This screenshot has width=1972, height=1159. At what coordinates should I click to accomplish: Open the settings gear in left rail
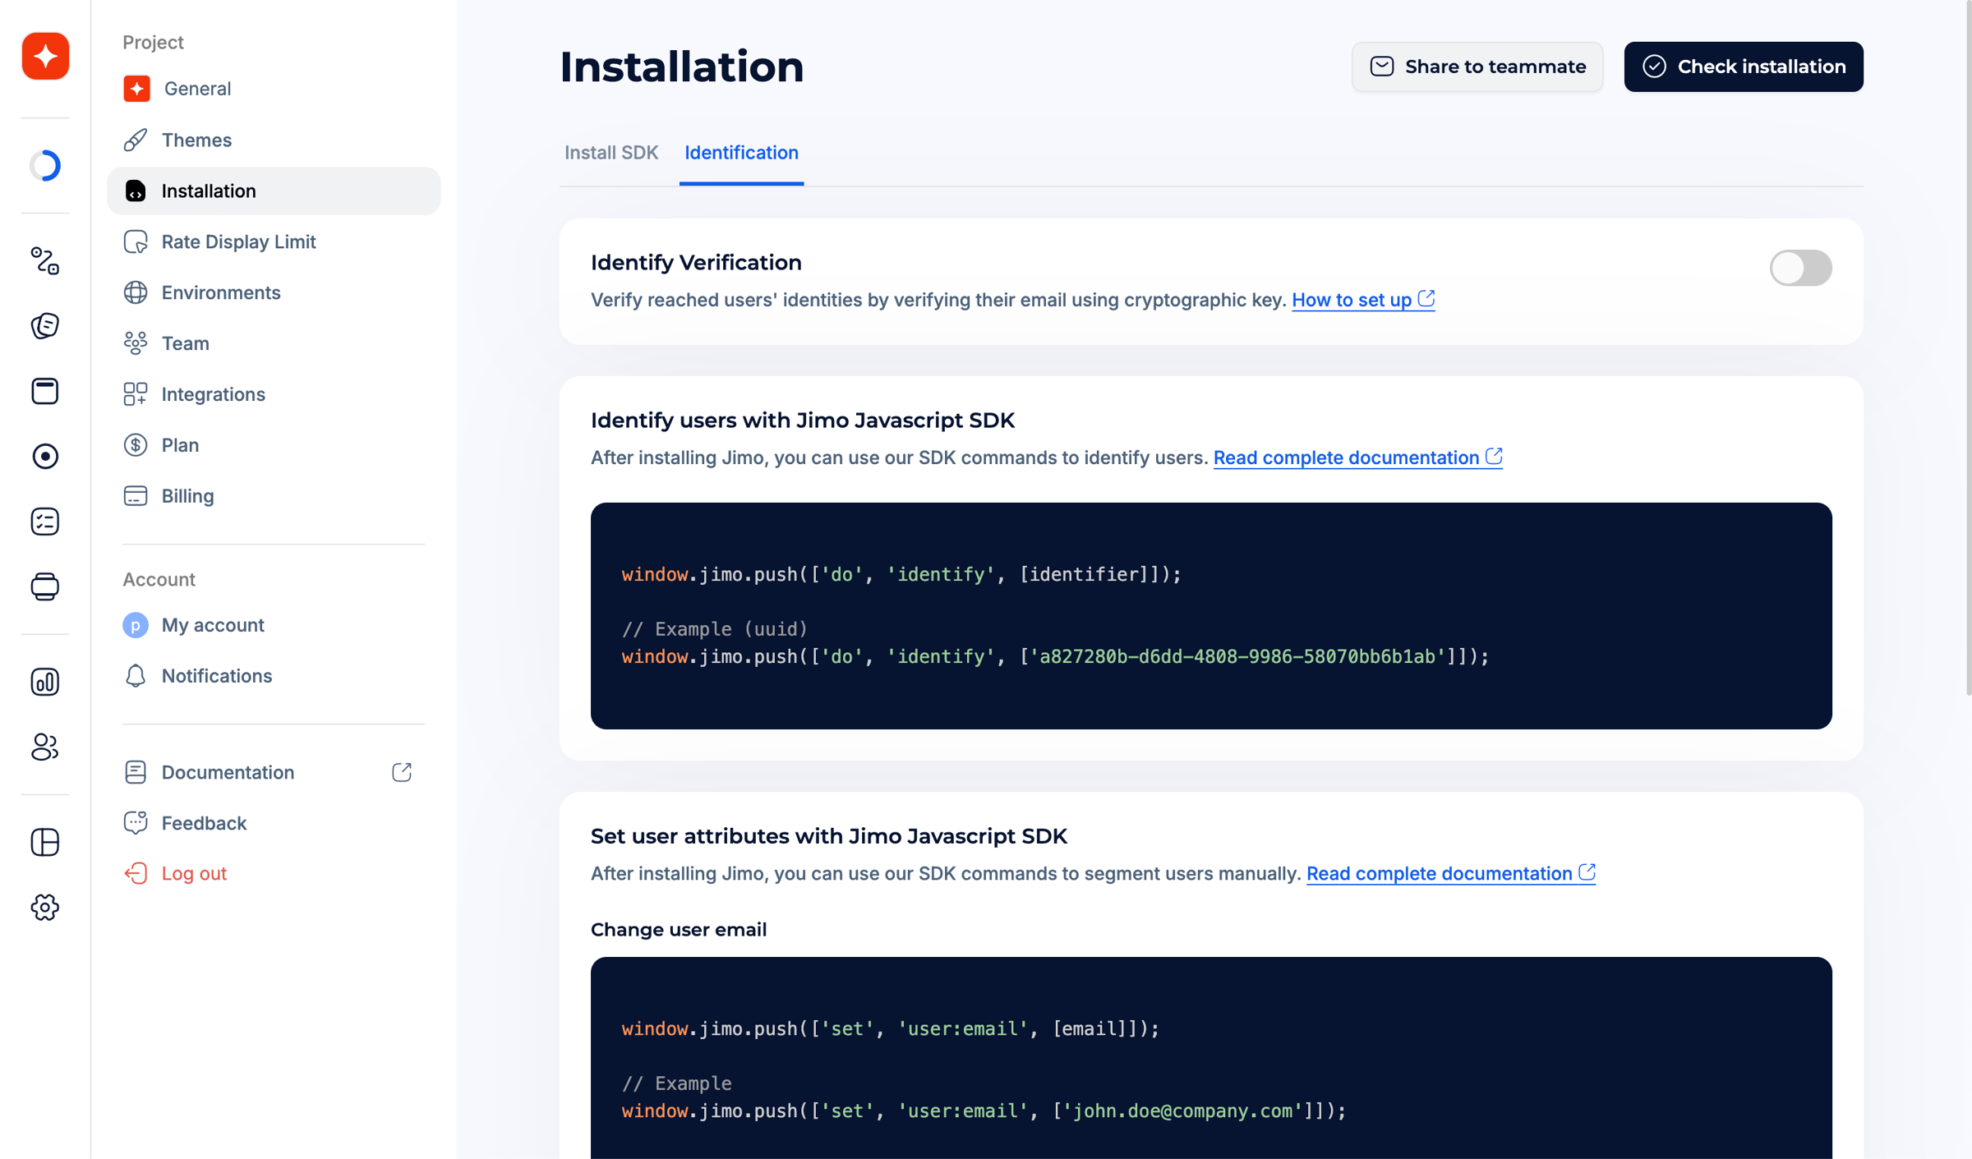pyautogui.click(x=45, y=907)
